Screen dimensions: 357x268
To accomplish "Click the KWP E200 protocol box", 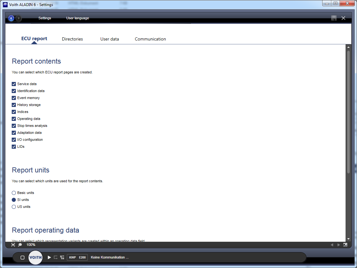I will click(x=77, y=257).
